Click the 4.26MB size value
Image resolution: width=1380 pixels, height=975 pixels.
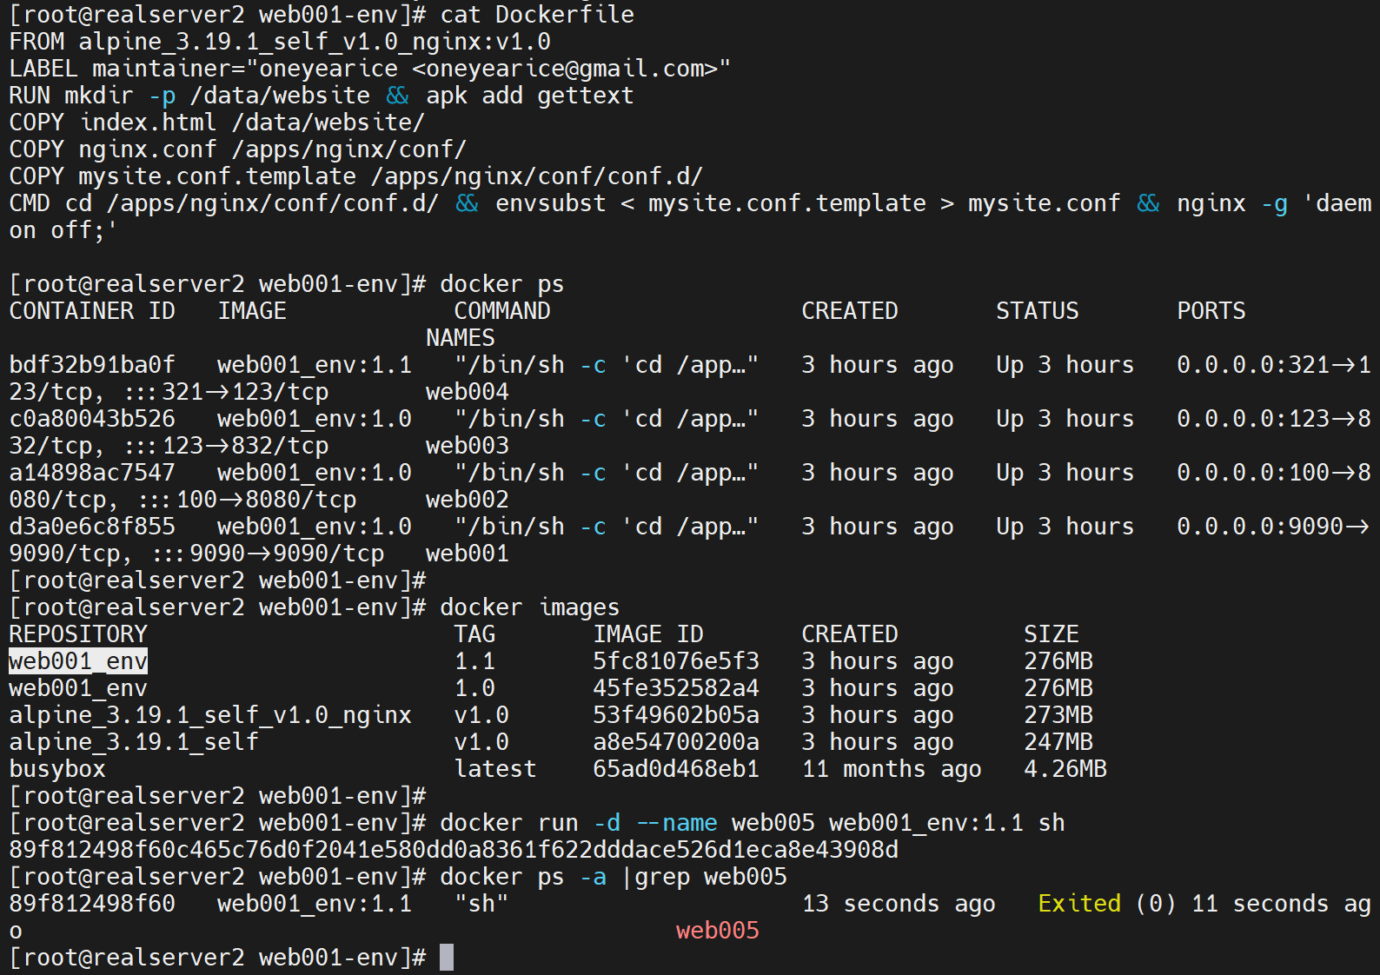1065,769
